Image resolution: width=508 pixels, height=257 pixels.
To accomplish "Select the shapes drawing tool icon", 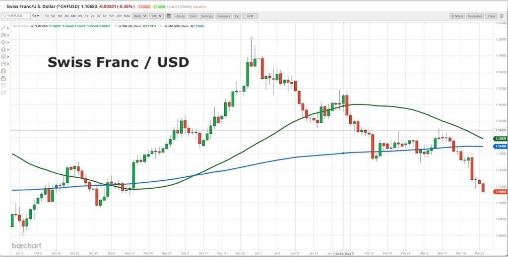I will (x=3, y=42).
